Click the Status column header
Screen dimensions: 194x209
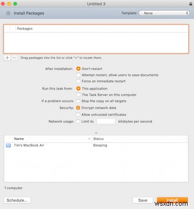click(140, 139)
